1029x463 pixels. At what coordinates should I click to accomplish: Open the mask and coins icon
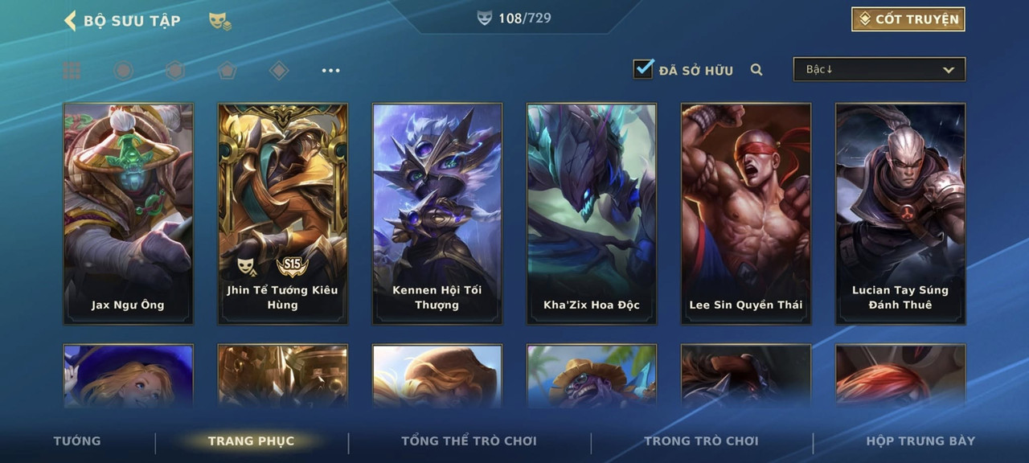coord(220,21)
